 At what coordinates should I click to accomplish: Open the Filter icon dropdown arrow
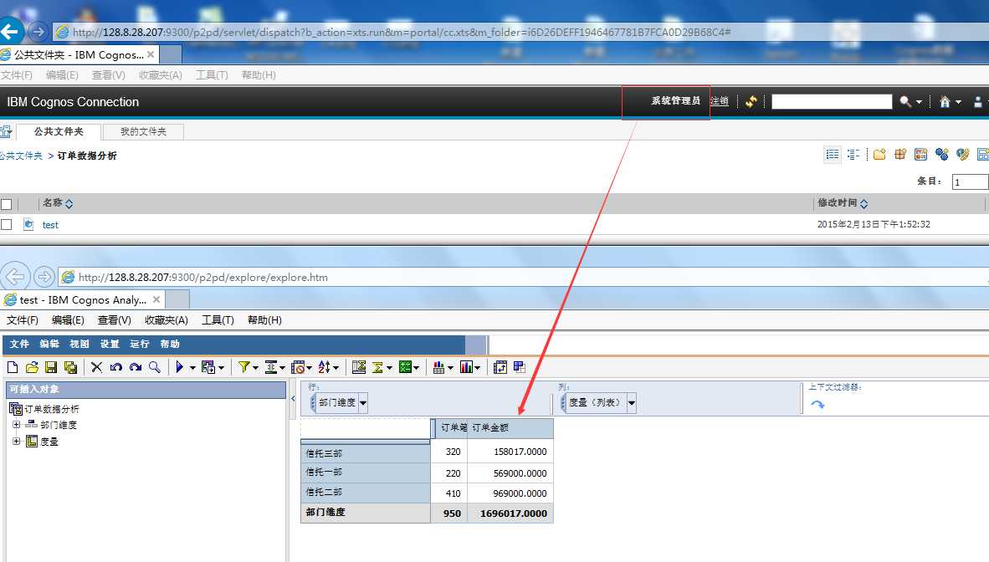pos(255,368)
